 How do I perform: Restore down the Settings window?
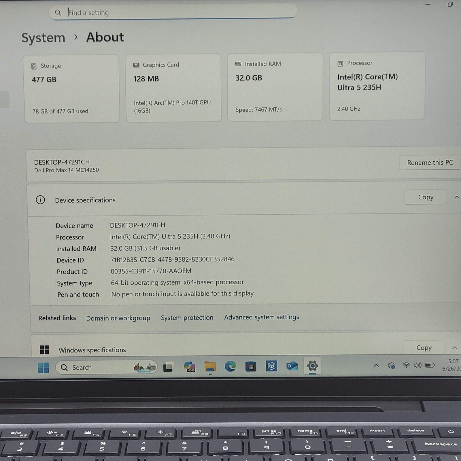coord(450,4)
